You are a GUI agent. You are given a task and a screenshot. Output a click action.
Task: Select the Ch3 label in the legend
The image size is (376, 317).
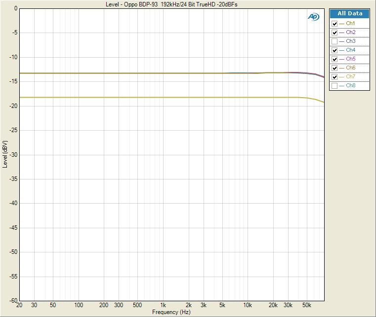350,41
